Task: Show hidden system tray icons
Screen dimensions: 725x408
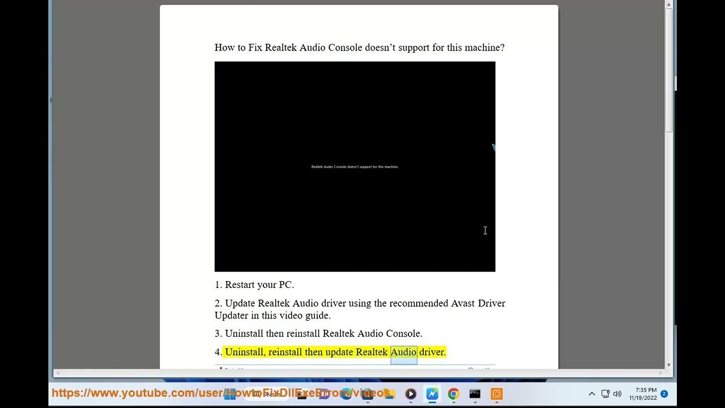Action: click(x=592, y=394)
